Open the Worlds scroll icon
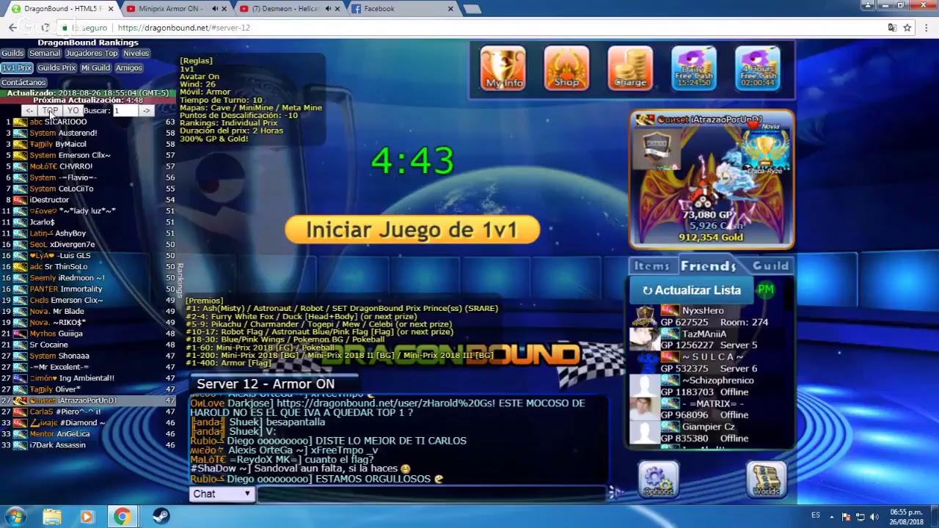 (766, 480)
